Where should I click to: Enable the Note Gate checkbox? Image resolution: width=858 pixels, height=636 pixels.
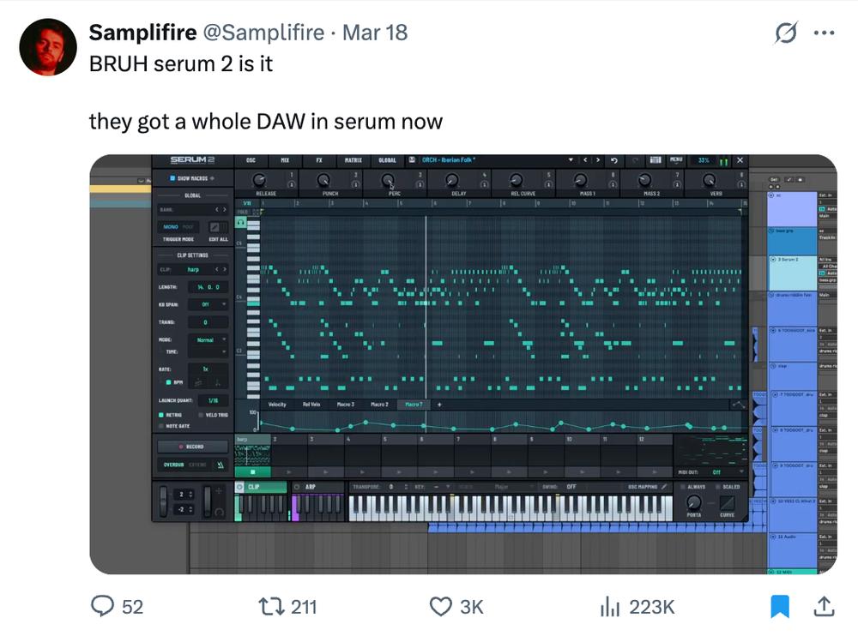[161, 426]
